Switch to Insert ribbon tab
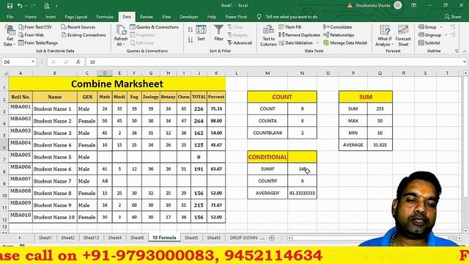This screenshot has height=264, width=469. [51, 17]
